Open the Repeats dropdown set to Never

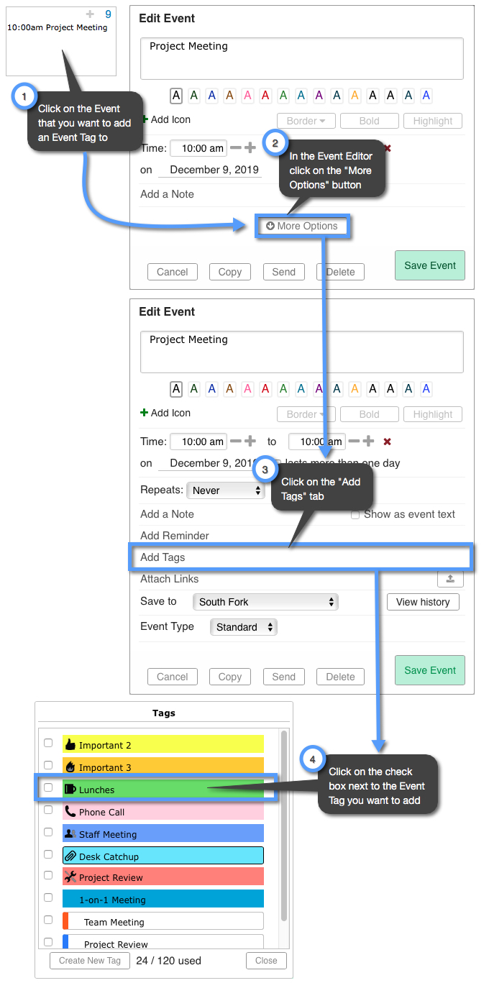225,490
